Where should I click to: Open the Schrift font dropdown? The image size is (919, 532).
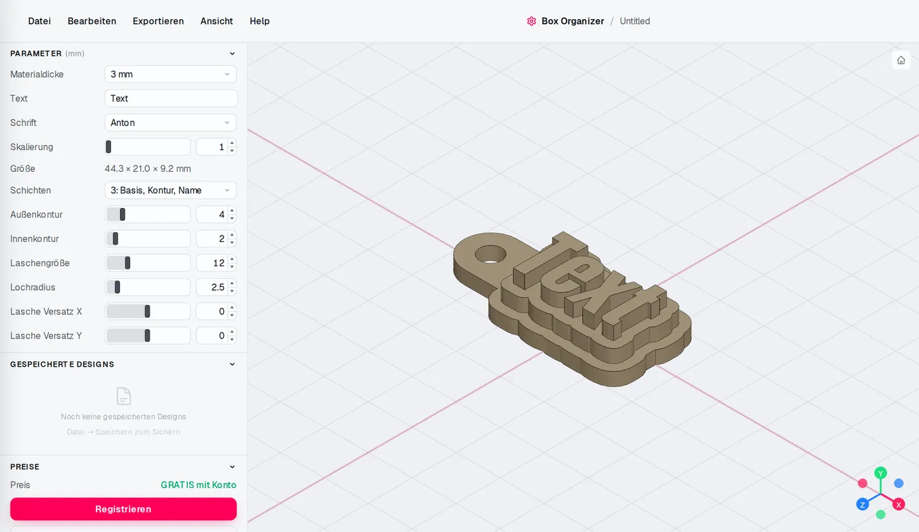coord(171,123)
